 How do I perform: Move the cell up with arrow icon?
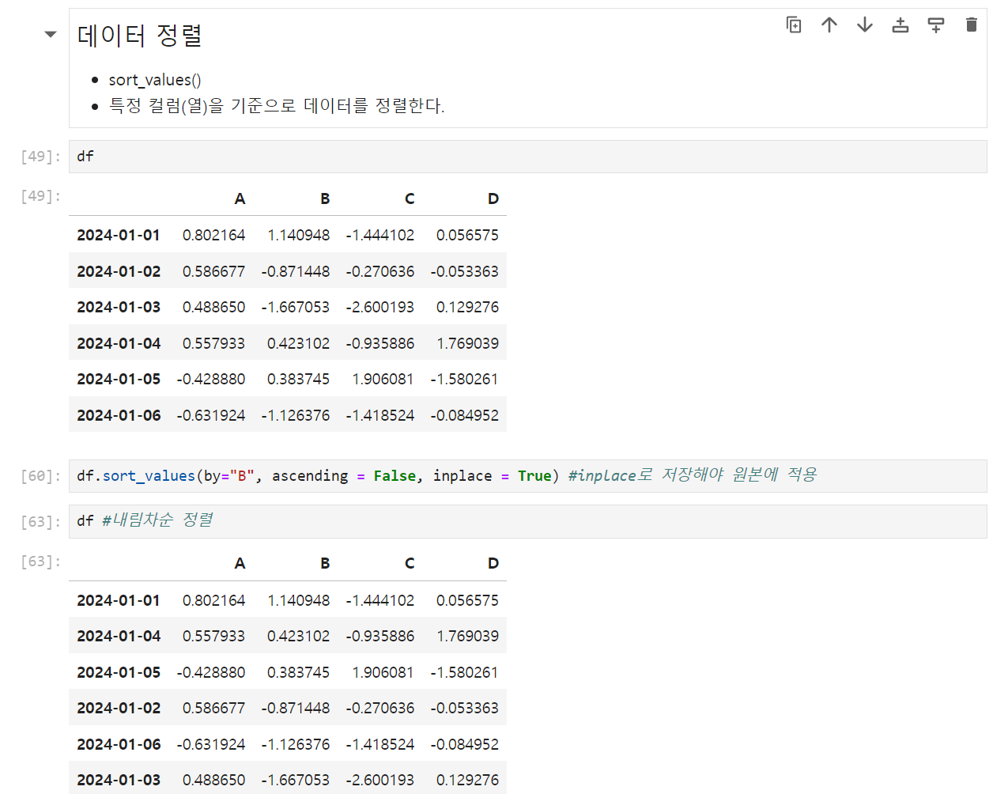tap(829, 25)
